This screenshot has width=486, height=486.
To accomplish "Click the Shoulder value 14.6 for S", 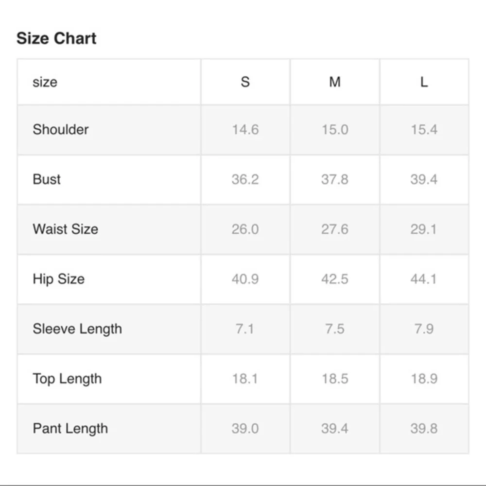I will pyautogui.click(x=245, y=130).
